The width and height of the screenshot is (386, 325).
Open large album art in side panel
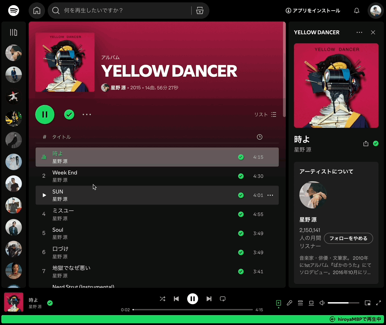(336, 86)
